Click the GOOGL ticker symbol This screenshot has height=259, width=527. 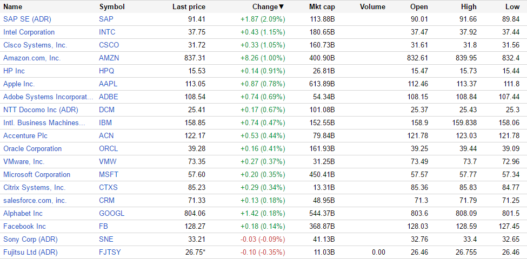click(x=111, y=213)
